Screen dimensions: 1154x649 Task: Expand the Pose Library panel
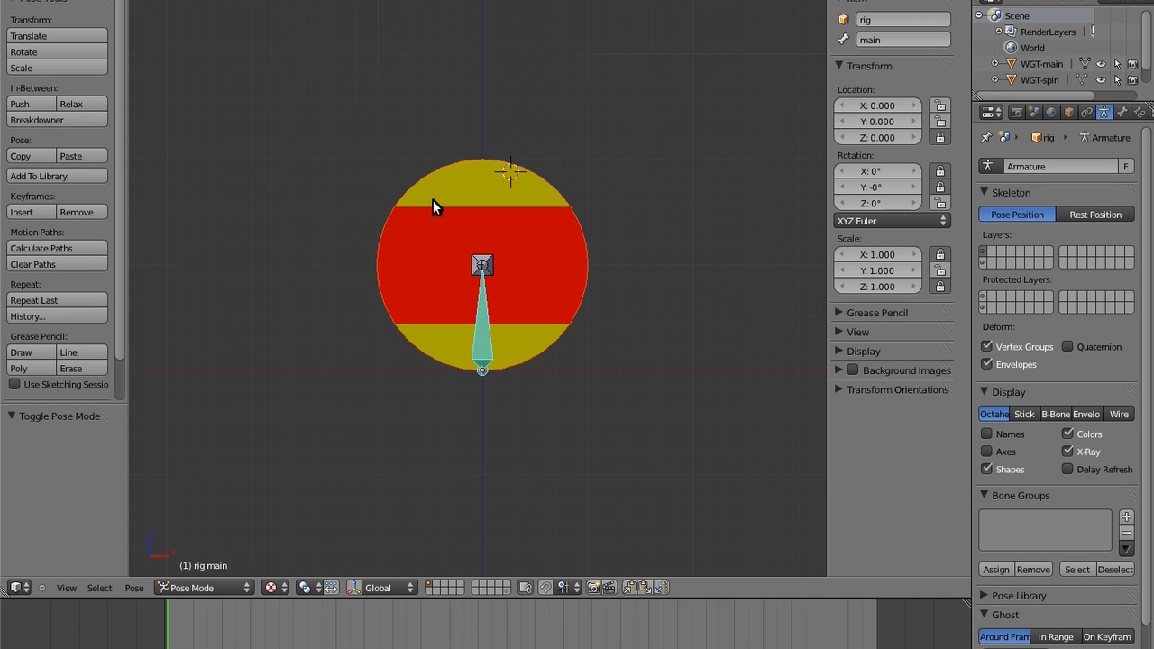tap(985, 596)
